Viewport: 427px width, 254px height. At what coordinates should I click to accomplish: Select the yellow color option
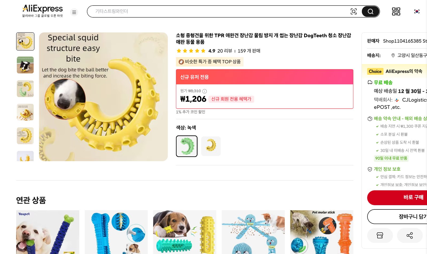coord(211,146)
